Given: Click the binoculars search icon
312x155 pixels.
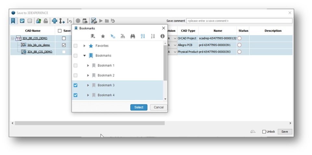Looking at the screenshot, I should pyautogui.click(x=133, y=36).
